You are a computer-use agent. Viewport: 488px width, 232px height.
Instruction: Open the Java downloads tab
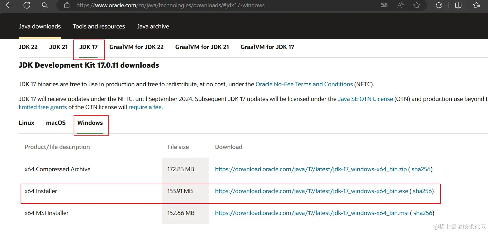point(40,26)
